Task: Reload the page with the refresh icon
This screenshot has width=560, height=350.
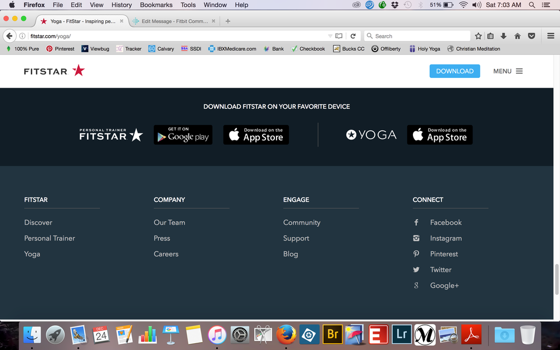Action: coord(353,36)
